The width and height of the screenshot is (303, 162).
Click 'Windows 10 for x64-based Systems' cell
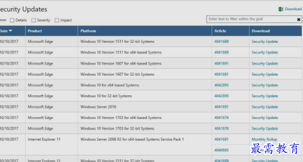(x=109, y=85)
